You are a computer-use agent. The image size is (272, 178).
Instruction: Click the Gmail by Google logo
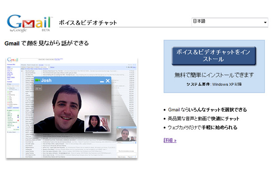30,24
